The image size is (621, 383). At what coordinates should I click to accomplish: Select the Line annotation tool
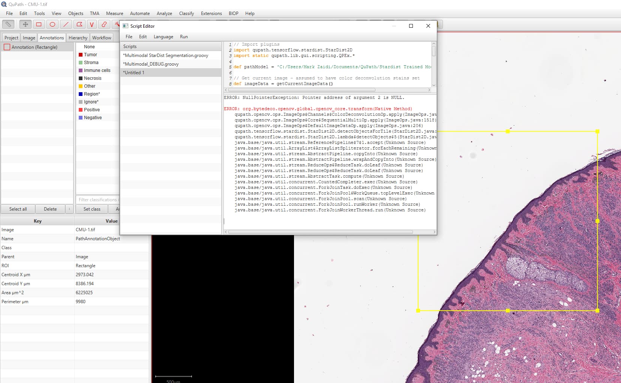coord(66,24)
